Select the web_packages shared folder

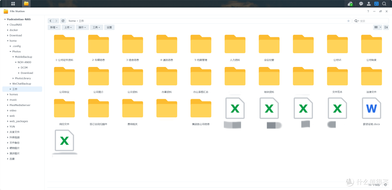(19, 121)
